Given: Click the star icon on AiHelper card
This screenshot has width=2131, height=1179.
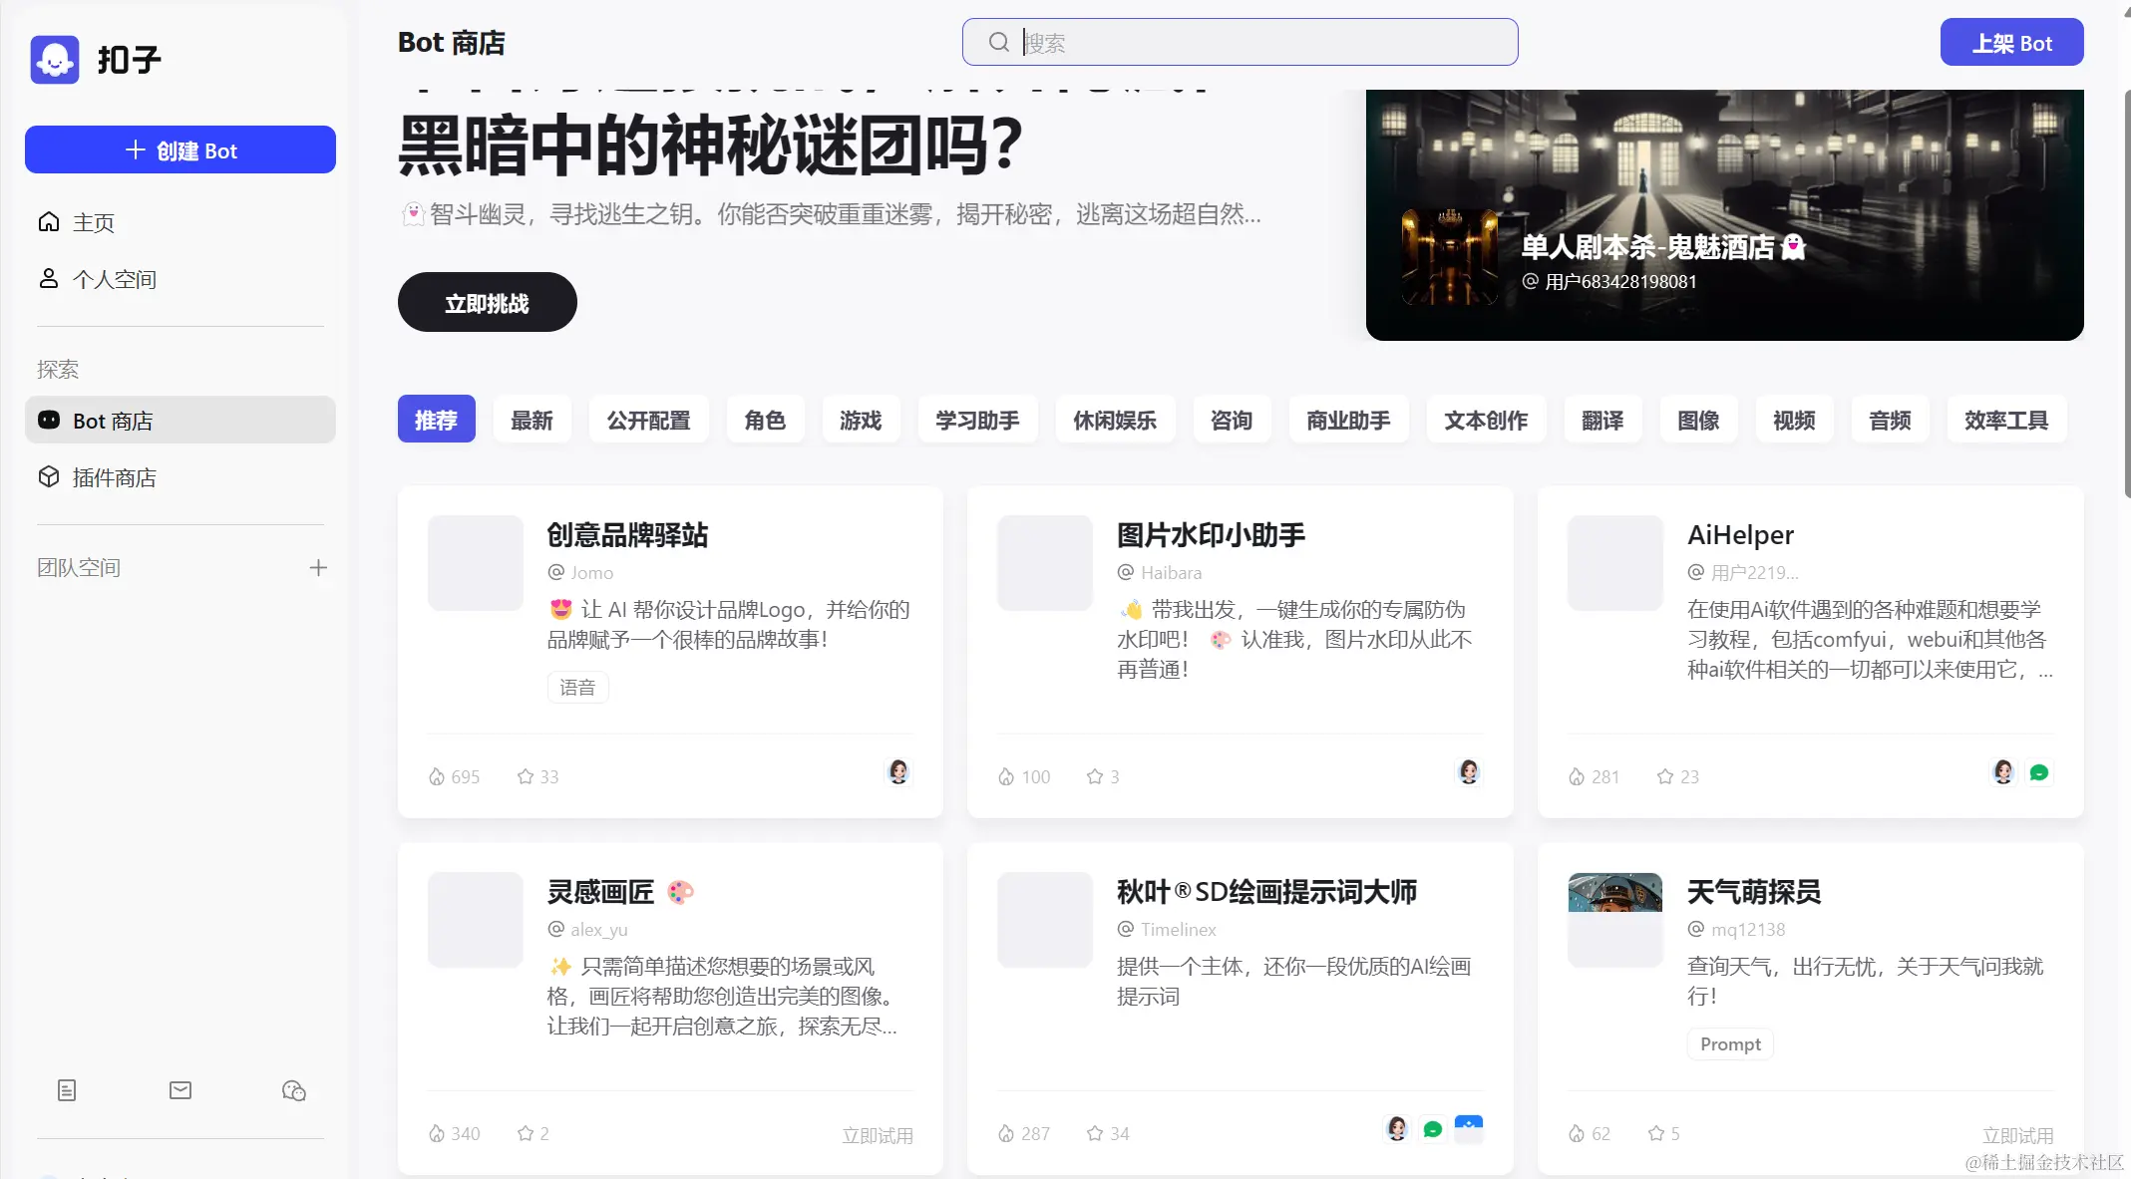Looking at the screenshot, I should pyautogui.click(x=1665, y=776).
